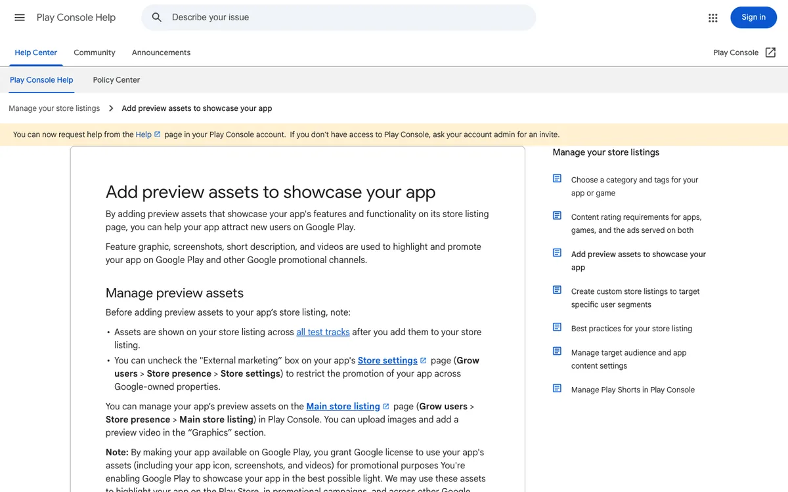Click article icon for Manage Play Shorts
The image size is (788, 492).
pos(557,388)
